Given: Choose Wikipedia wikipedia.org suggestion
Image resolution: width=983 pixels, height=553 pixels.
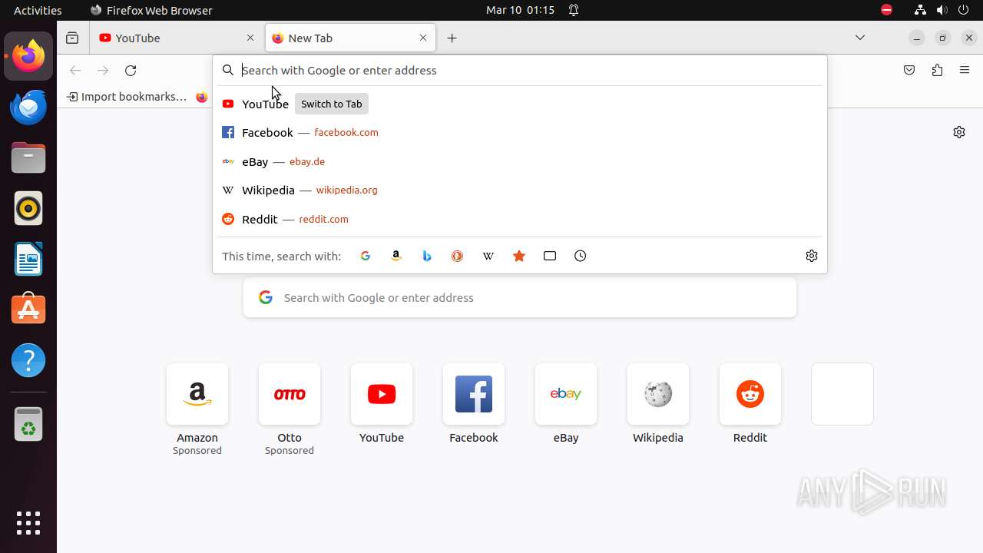Looking at the screenshot, I should 519,190.
